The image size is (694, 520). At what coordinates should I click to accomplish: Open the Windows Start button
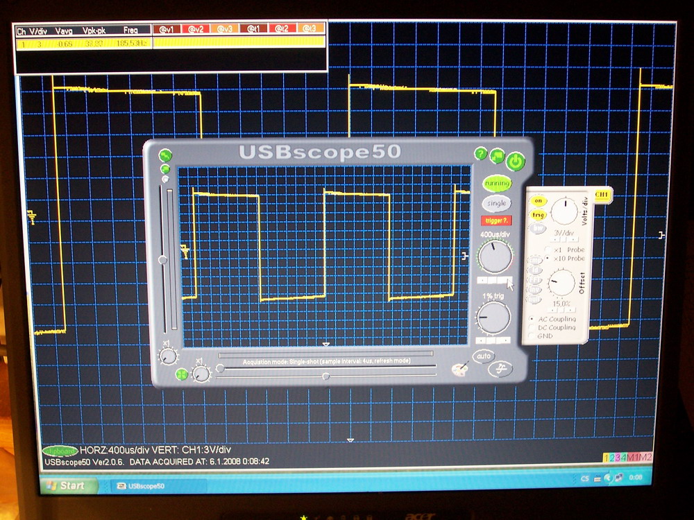pyautogui.click(x=69, y=485)
